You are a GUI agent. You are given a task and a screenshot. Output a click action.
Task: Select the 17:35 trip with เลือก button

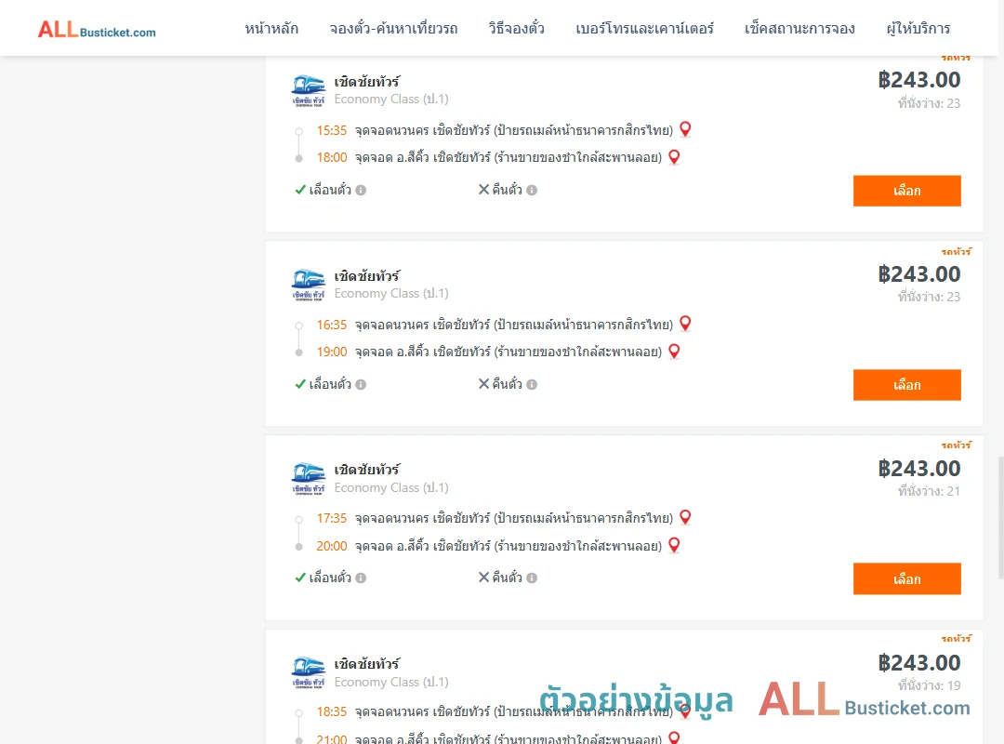tap(906, 578)
